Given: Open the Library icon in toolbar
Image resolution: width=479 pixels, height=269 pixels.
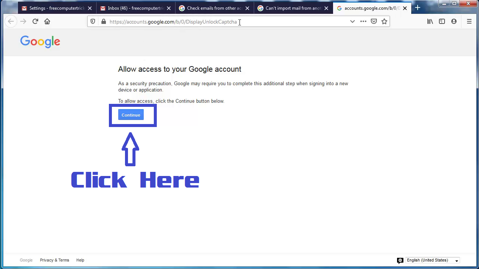Looking at the screenshot, I should [x=430, y=22].
